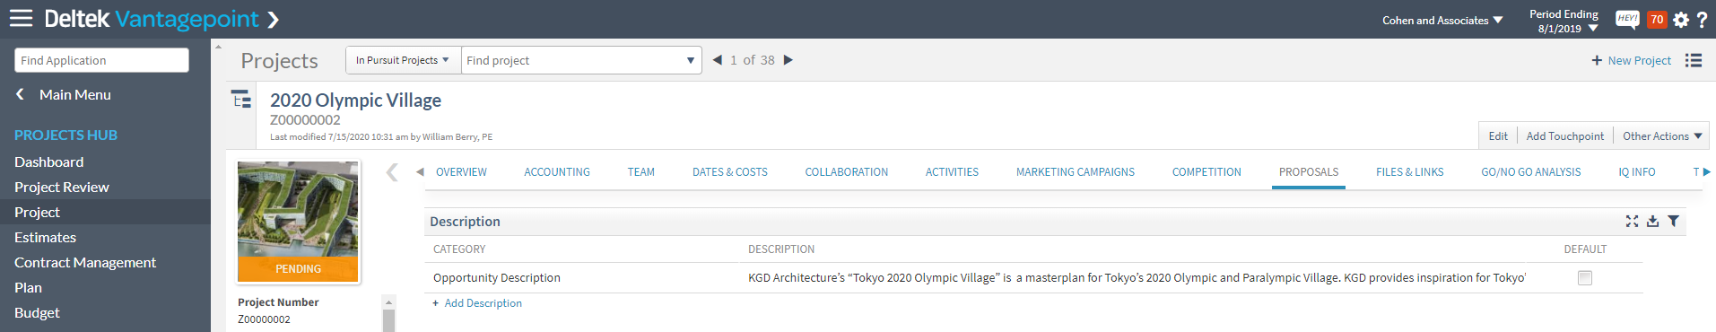Click the Deltek Vantagepoint chevron arrow

click(274, 19)
